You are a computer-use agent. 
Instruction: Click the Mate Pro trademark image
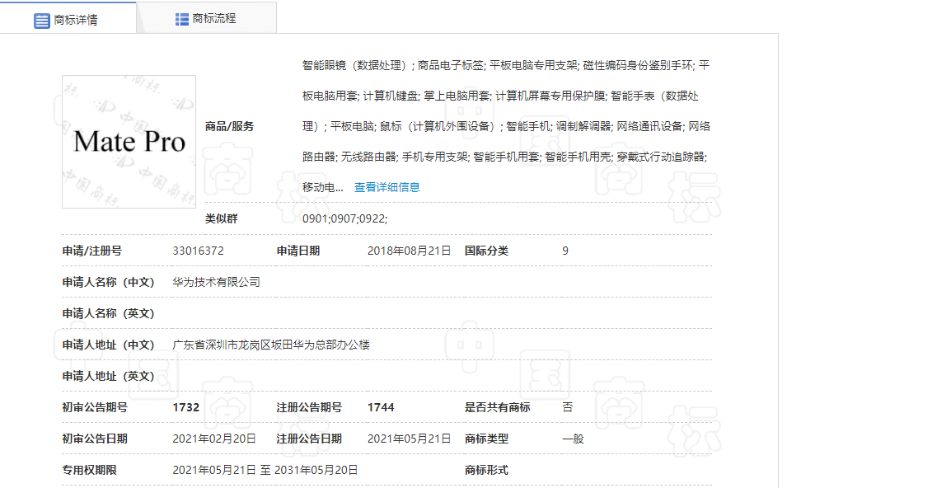tap(129, 142)
